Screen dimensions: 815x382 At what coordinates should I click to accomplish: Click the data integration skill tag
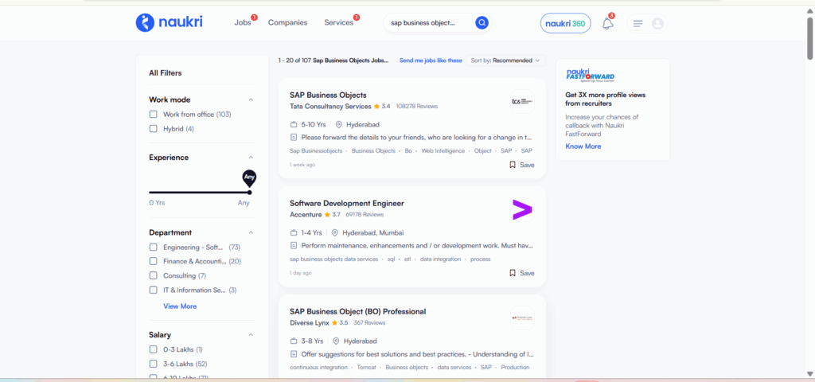click(x=440, y=259)
